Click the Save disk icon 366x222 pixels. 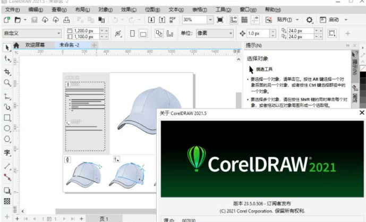(x=35, y=20)
